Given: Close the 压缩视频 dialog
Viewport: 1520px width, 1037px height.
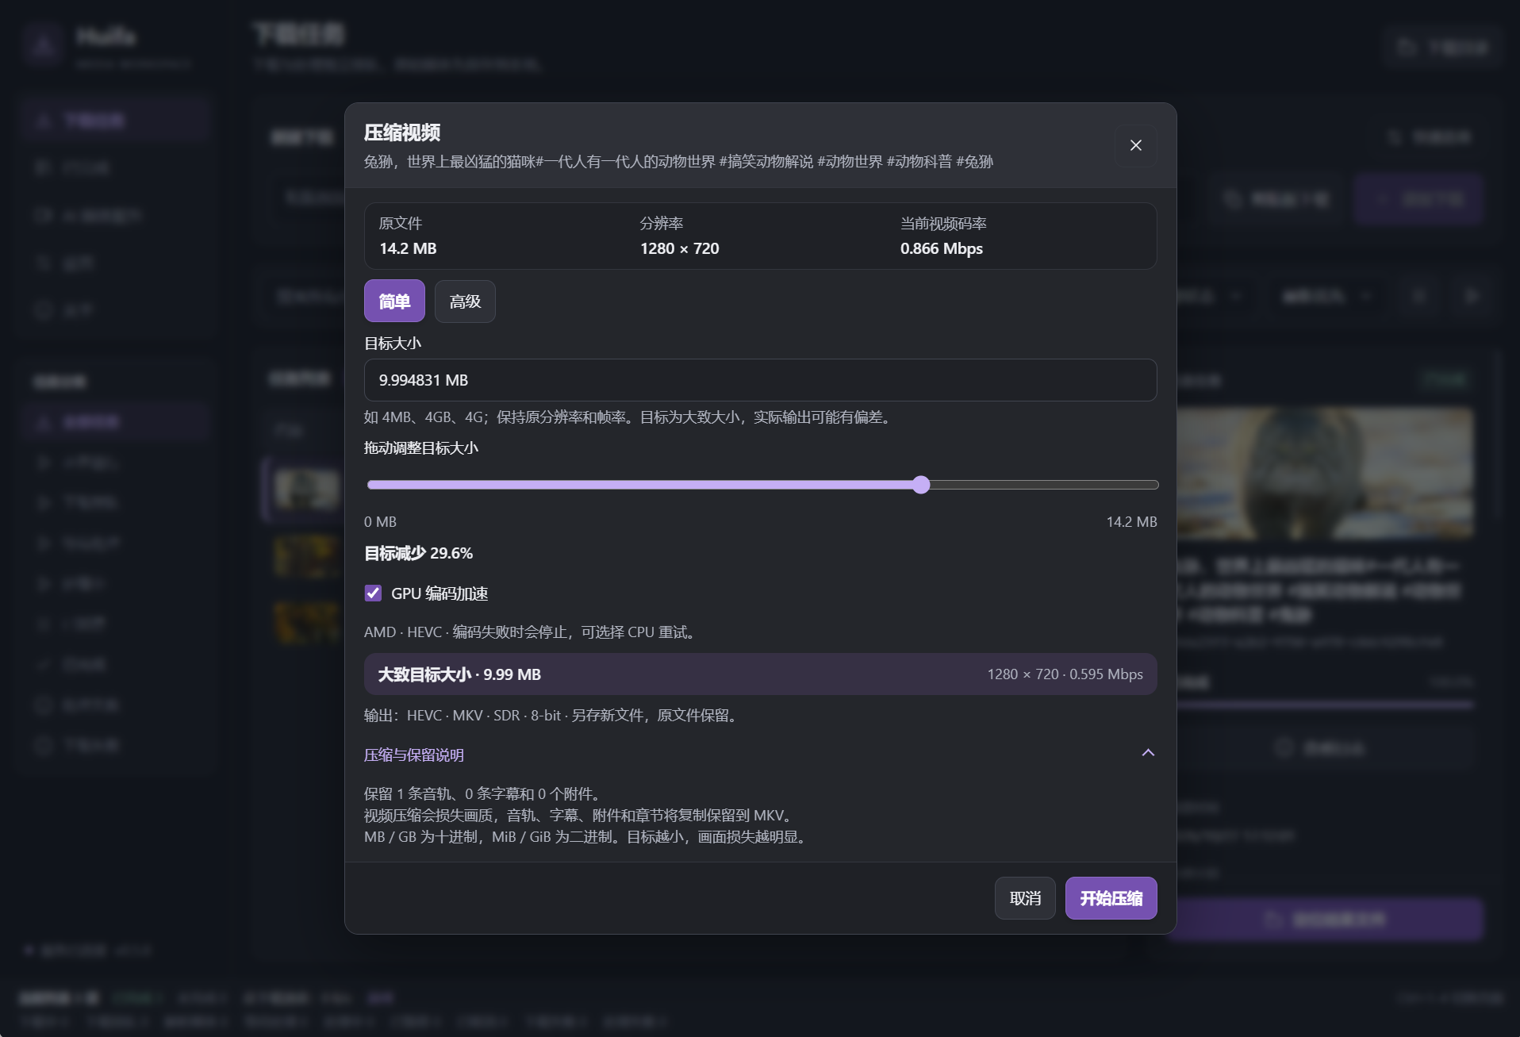Looking at the screenshot, I should (x=1135, y=145).
